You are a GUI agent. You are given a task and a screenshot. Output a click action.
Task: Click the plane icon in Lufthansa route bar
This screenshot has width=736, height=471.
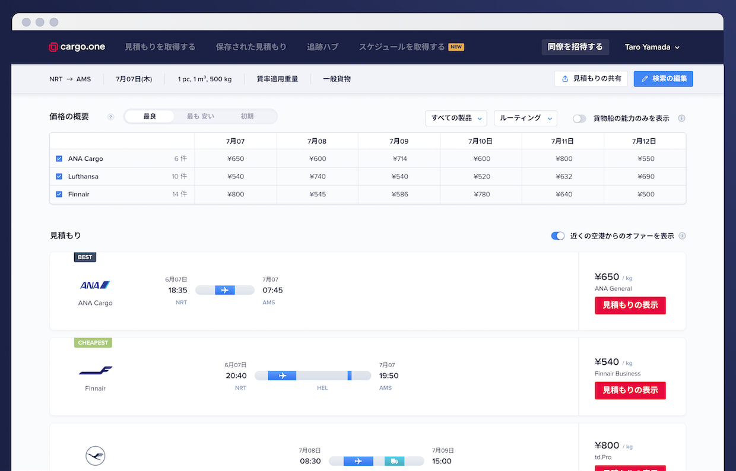point(358,461)
